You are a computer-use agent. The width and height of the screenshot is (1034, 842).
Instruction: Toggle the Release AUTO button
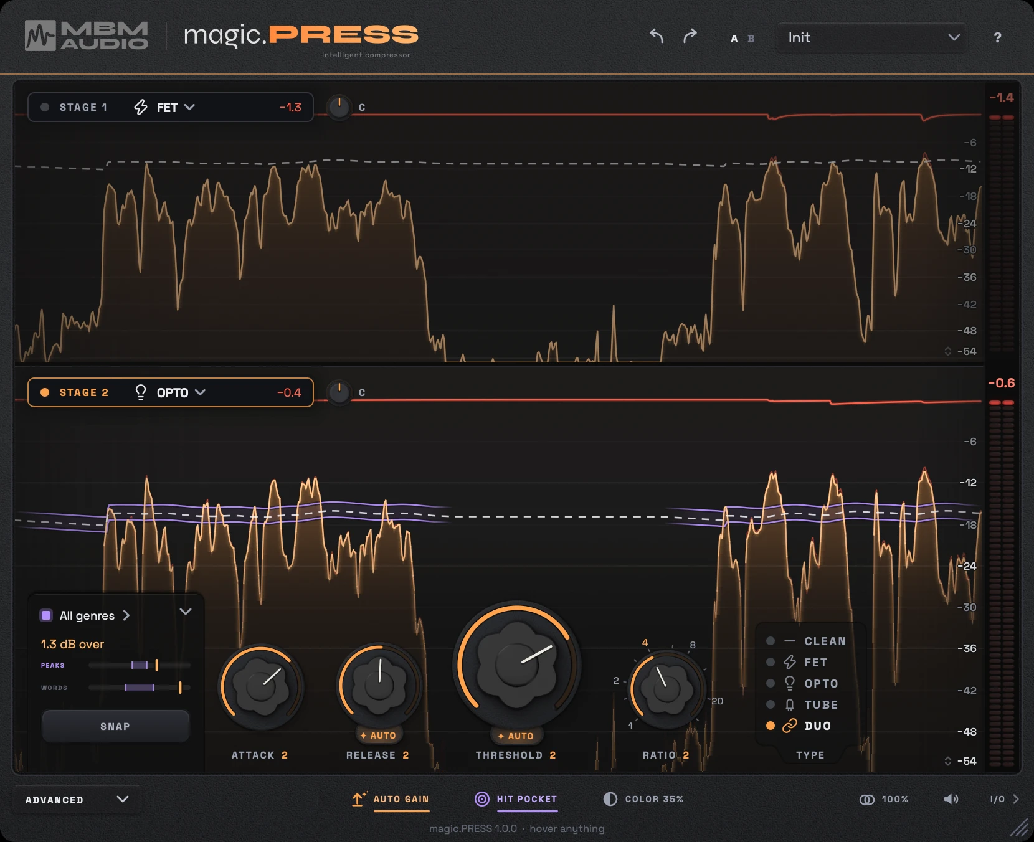point(378,736)
